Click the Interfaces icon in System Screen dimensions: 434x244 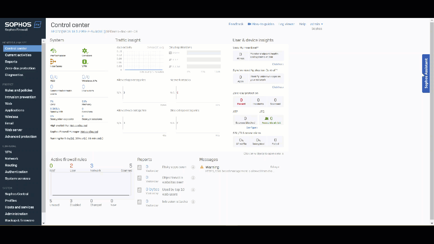pyautogui.click(x=53, y=62)
